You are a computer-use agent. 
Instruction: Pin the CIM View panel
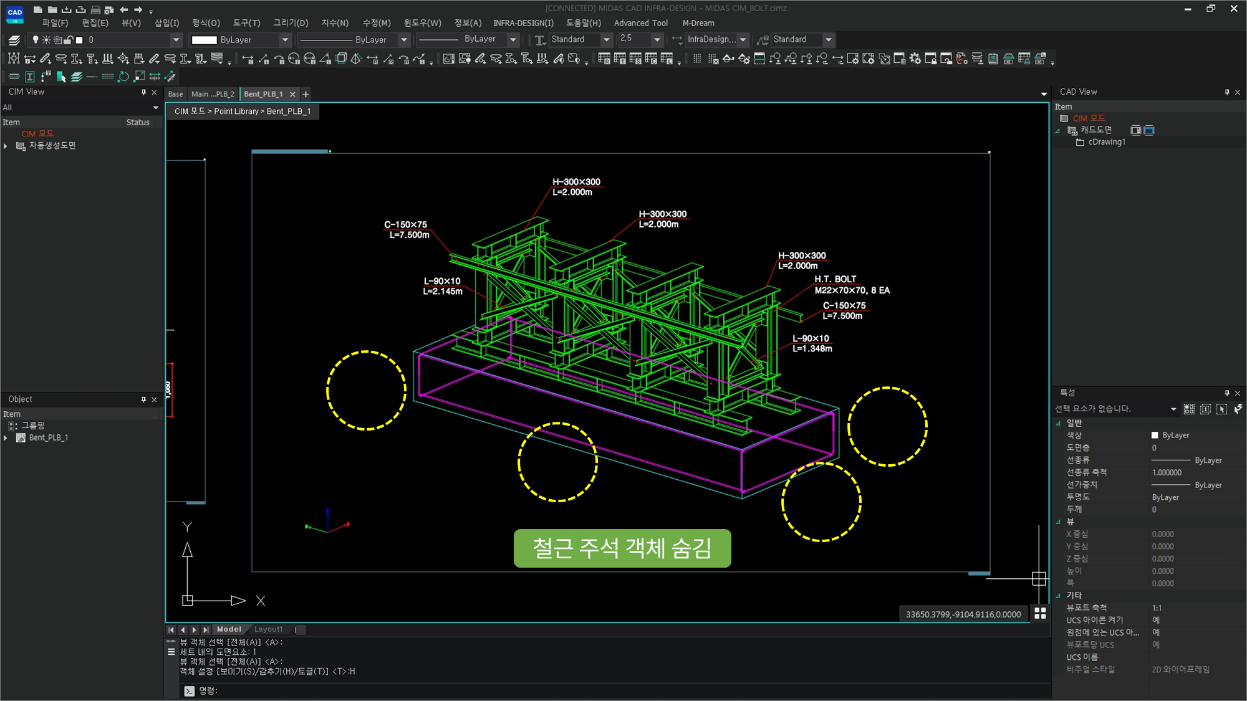(143, 92)
